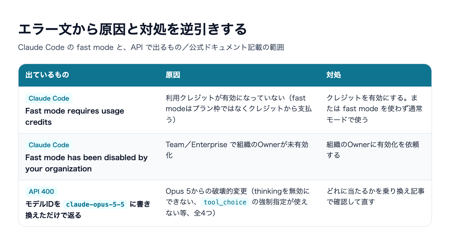The image size is (450, 246).
Task: Click the subtitle starting 'Claude Code の fast mode と'
Action: (x=151, y=47)
